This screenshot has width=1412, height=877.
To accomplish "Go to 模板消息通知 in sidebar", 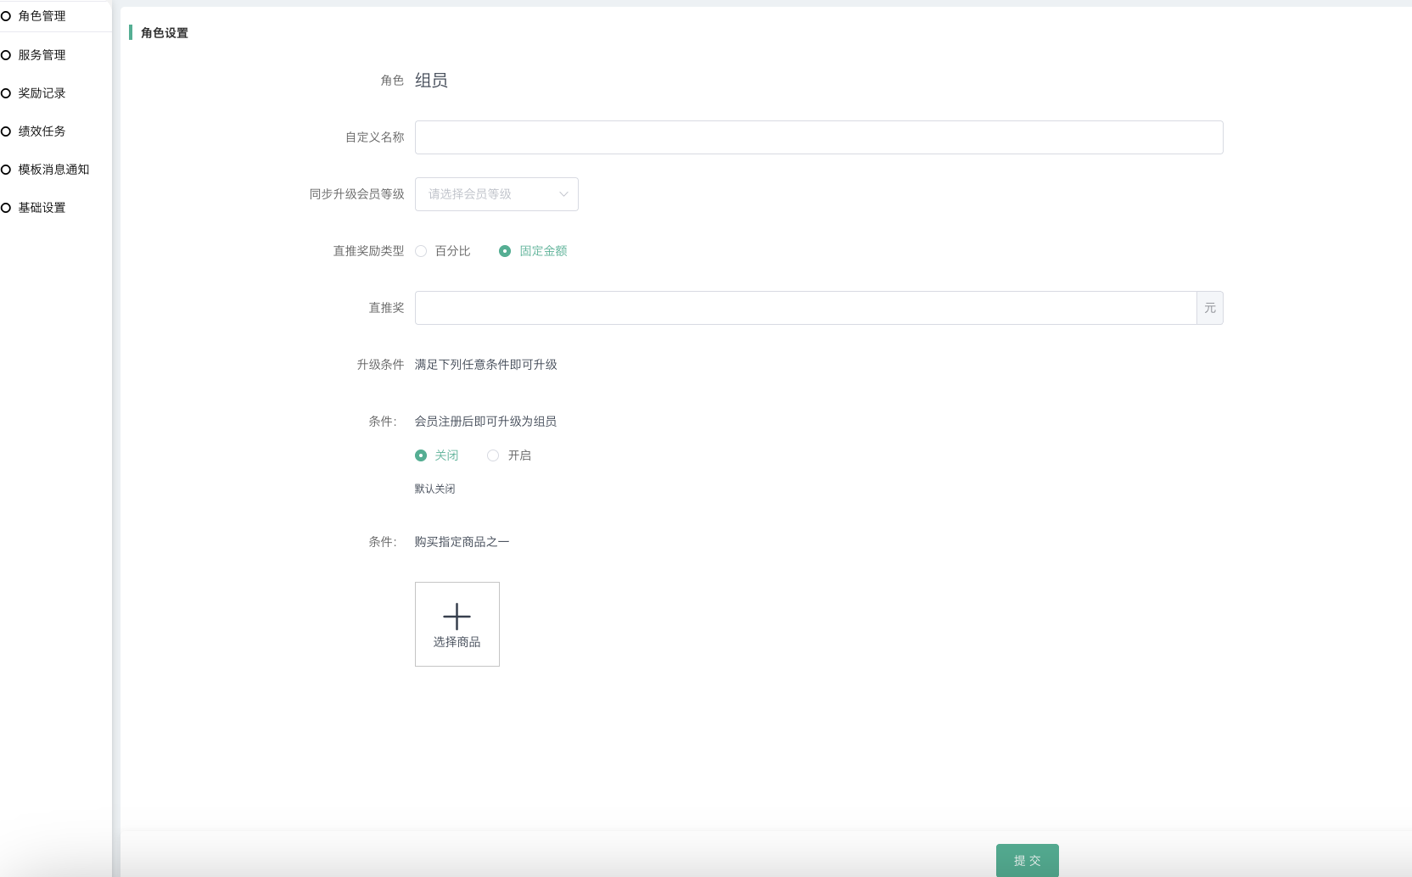I will [53, 170].
